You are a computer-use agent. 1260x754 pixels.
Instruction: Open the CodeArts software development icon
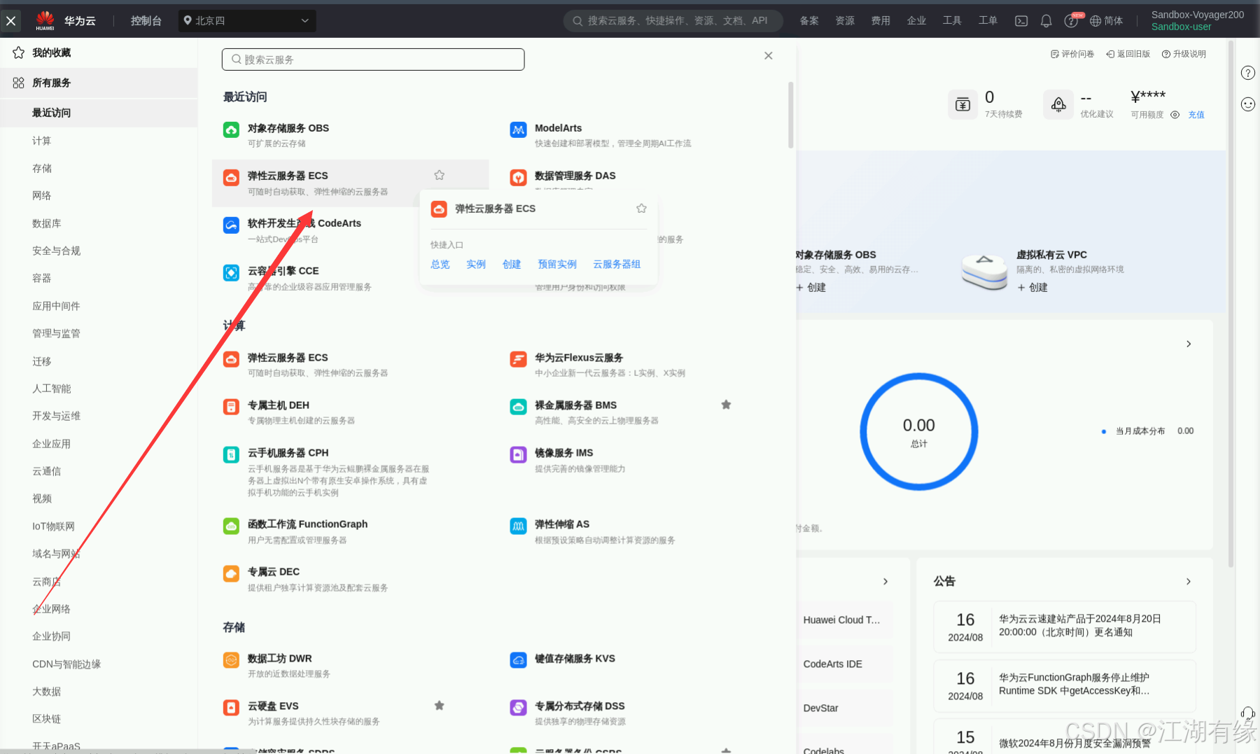231,225
